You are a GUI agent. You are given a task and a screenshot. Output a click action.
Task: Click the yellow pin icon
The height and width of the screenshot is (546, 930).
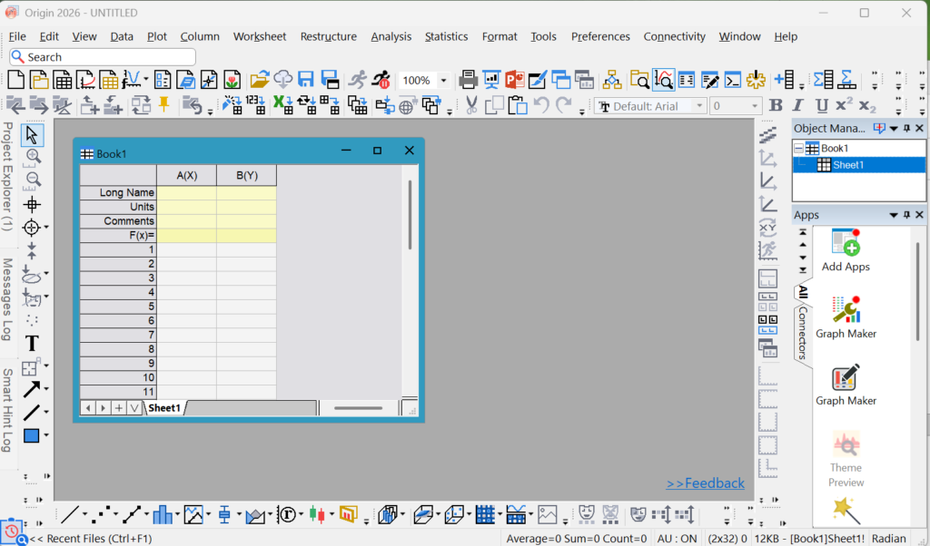[x=163, y=104]
